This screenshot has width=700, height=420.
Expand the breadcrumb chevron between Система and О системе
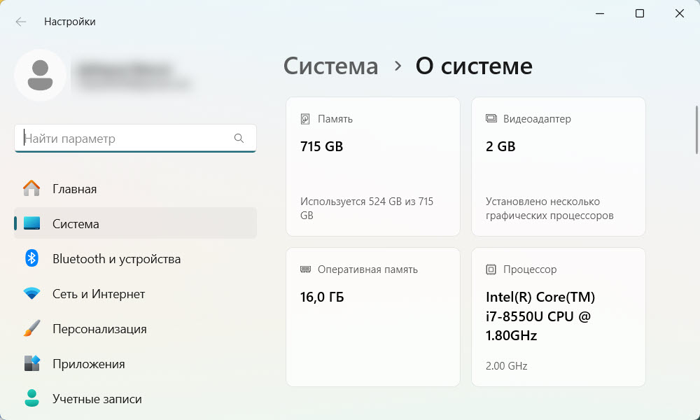pos(397,66)
